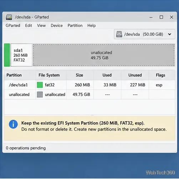The width and height of the screenshot is (179, 179).
Task: Select the /dev/sda1 partition row
Action: 89,85
